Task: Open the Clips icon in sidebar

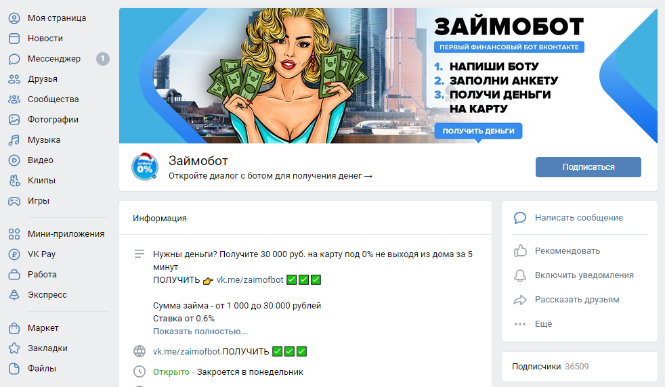Action: 14,181
